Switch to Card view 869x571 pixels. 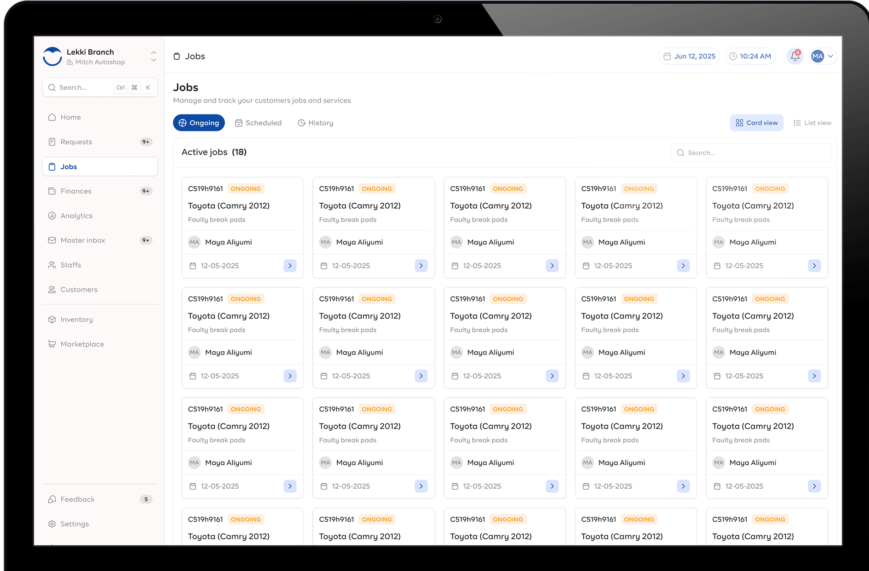756,123
